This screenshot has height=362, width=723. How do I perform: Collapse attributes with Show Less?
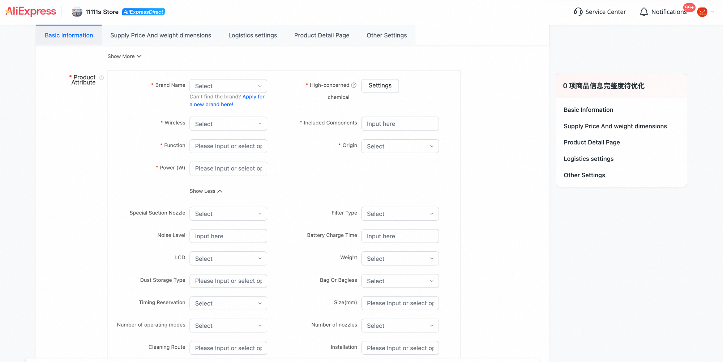(206, 191)
